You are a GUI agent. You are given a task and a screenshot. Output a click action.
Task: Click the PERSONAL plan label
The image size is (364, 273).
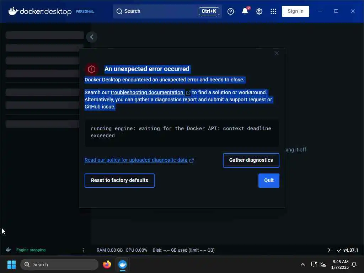[x=85, y=12]
